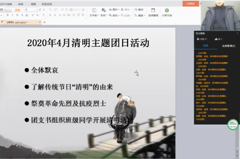Image resolution: width=240 pixels, height=159 pixels.
Task: Click the bullet 了解传统节日“清明”的由来
Action: (72, 87)
